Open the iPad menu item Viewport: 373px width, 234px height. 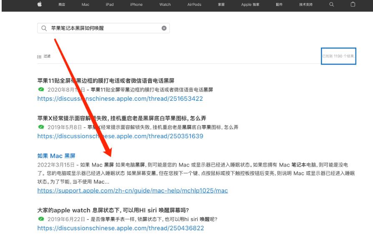tap(110, 5)
